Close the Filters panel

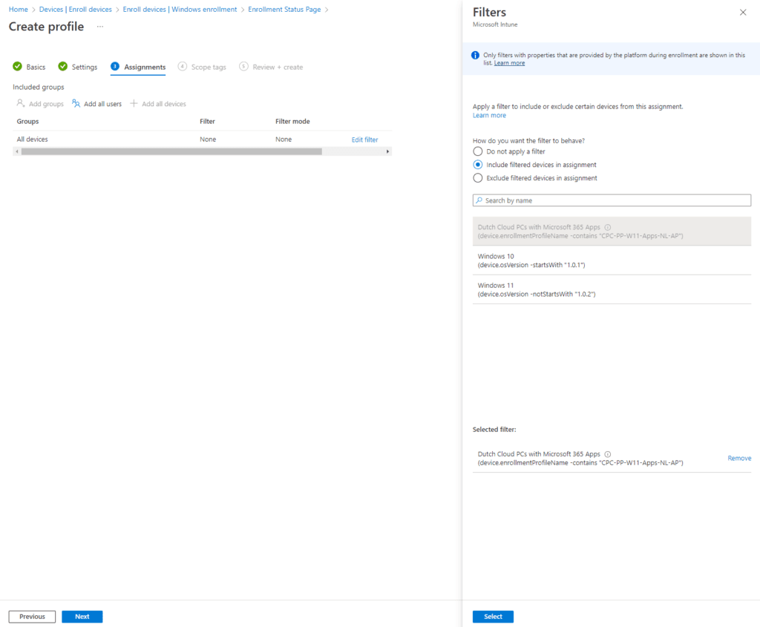coord(743,13)
